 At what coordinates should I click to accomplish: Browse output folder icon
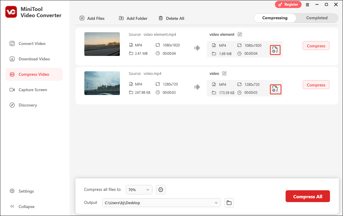click(229, 203)
